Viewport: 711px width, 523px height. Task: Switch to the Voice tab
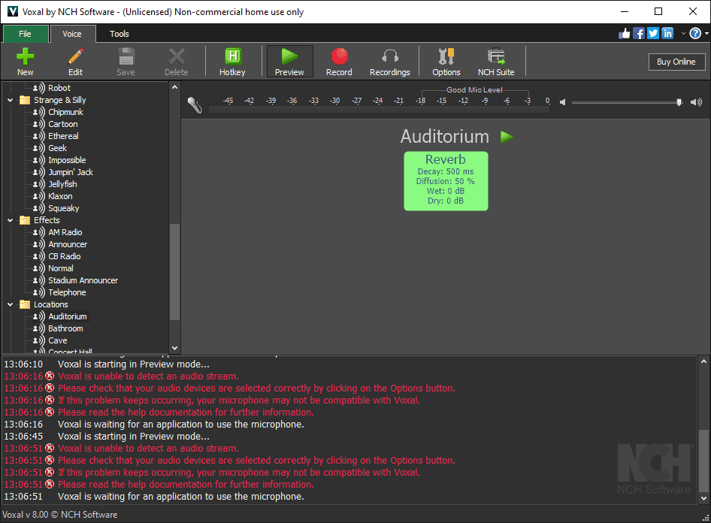tap(72, 34)
